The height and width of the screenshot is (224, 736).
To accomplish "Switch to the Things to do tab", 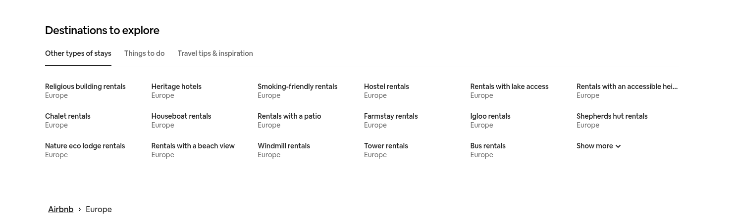I will [x=144, y=53].
